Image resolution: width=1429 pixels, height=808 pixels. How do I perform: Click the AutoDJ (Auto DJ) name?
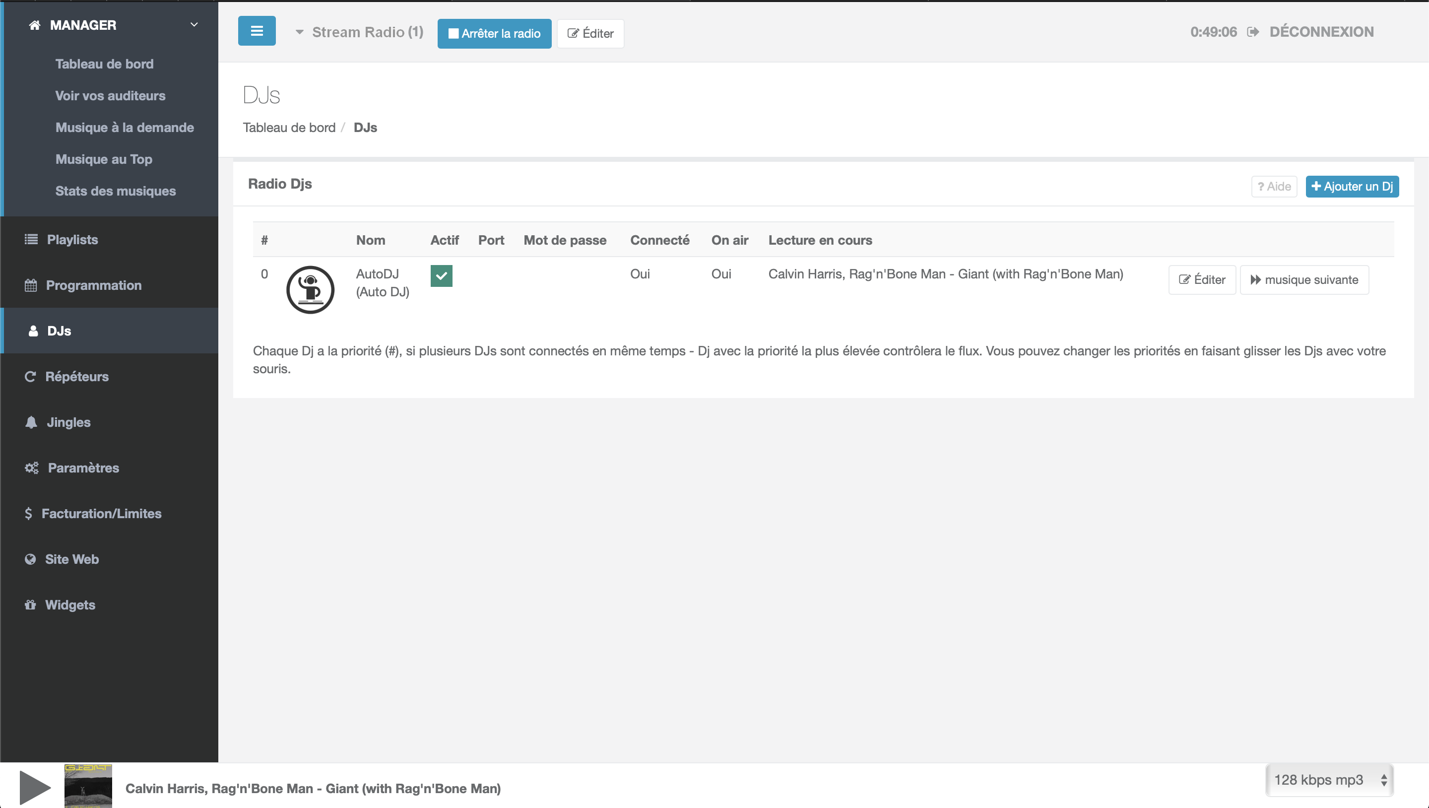382,282
